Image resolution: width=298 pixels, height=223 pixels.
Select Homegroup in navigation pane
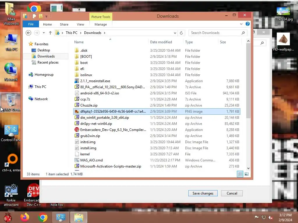44,75
